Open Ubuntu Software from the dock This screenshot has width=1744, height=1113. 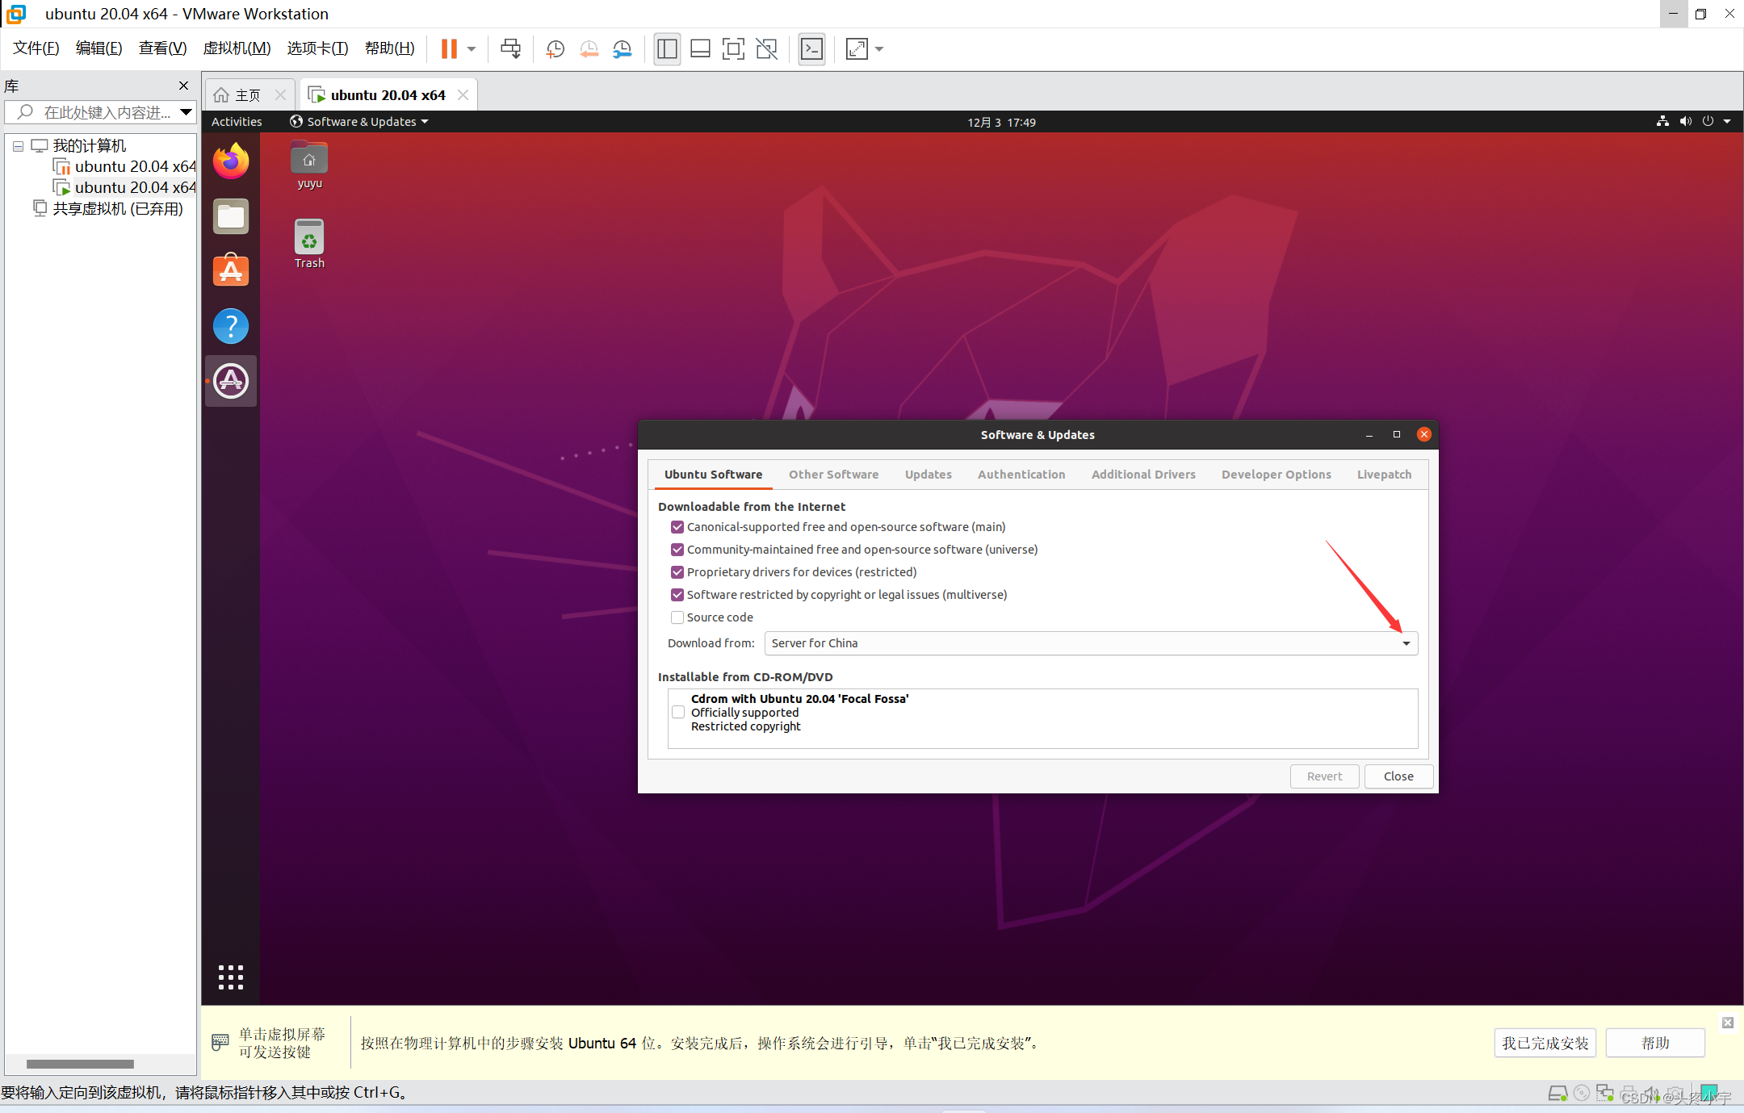(231, 270)
